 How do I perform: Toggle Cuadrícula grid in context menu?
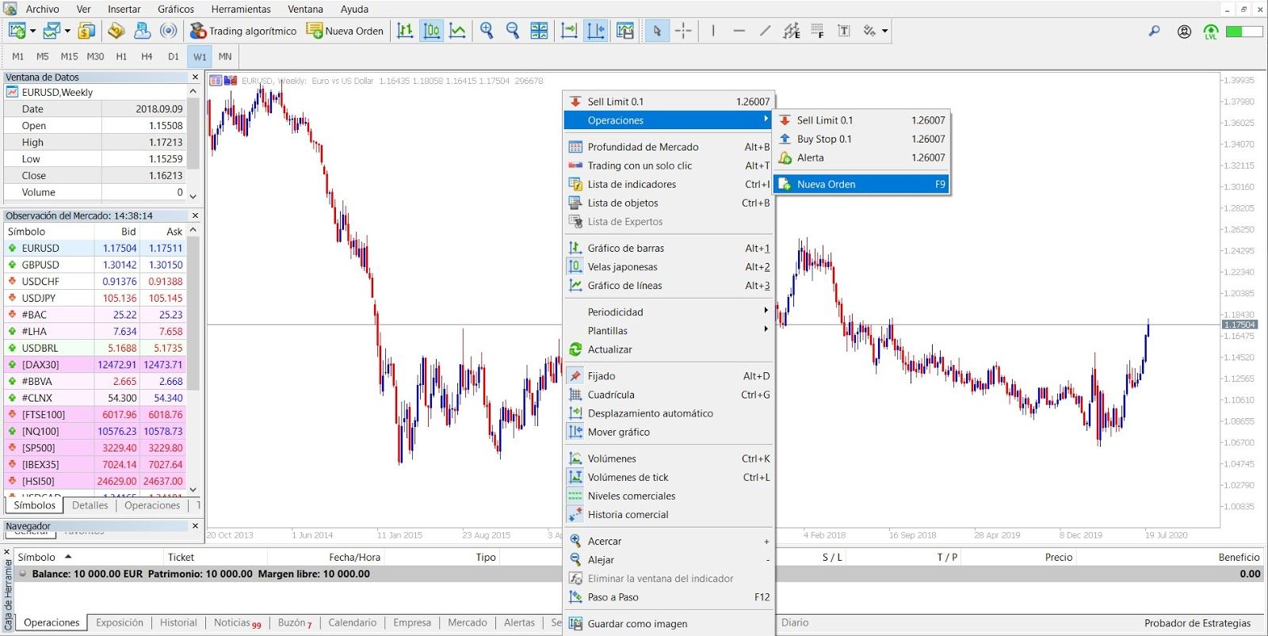tap(610, 394)
